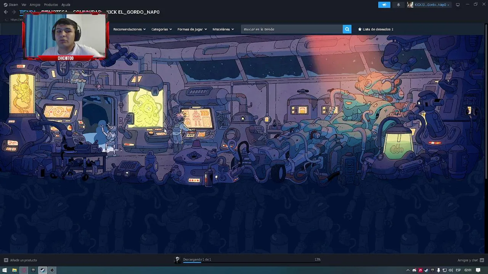
Task: Open the Amigos y chat label
Action: click(467, 260)
